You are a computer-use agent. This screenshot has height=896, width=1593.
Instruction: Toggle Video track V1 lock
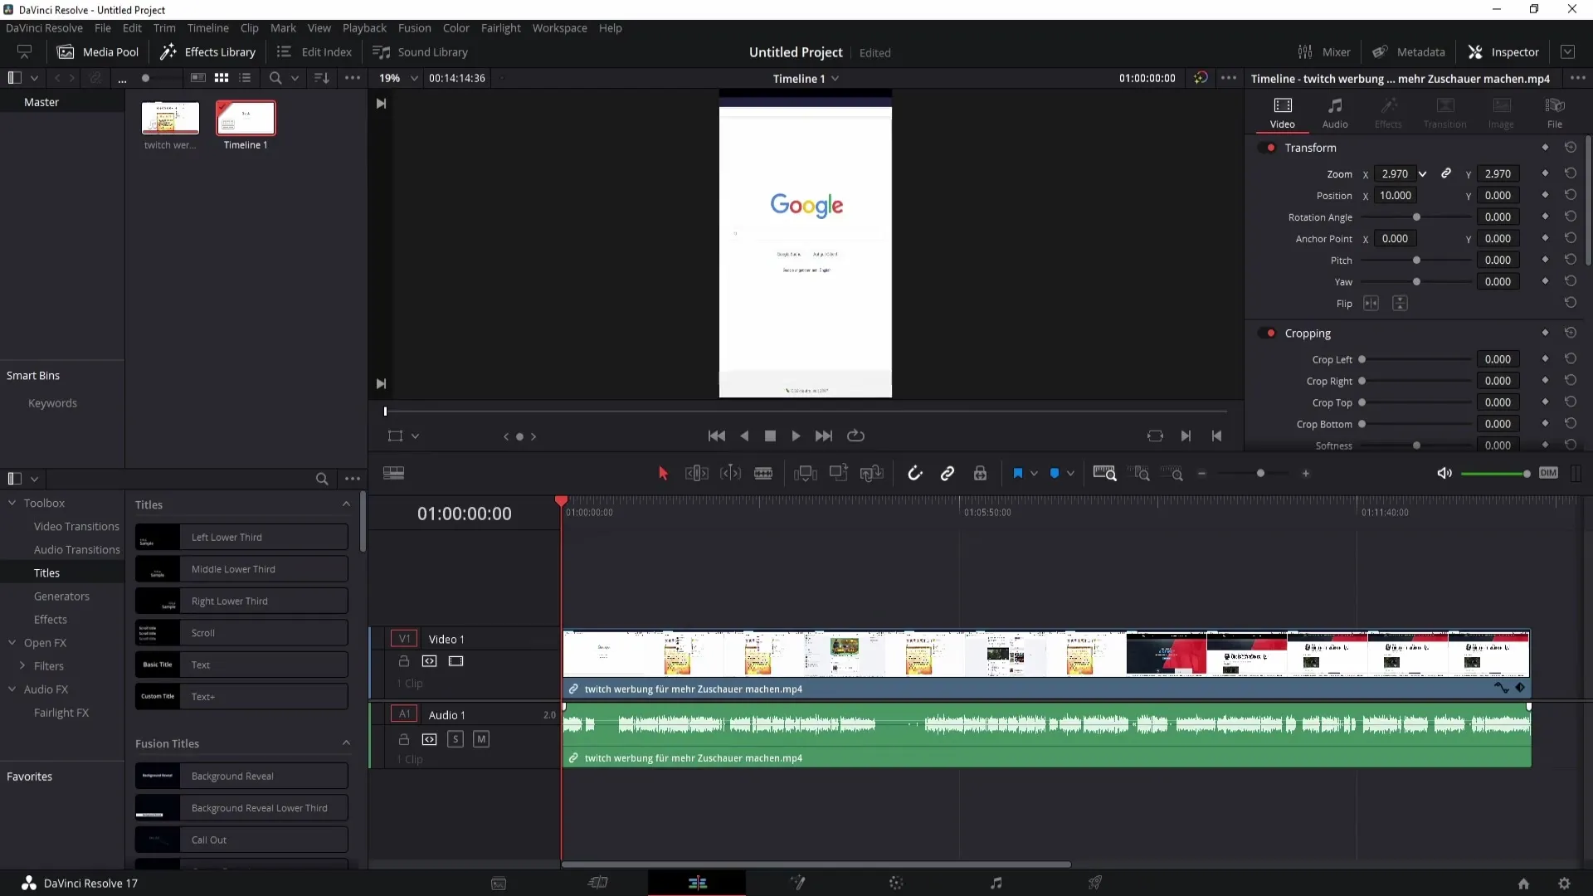click(x=404, y=660)
